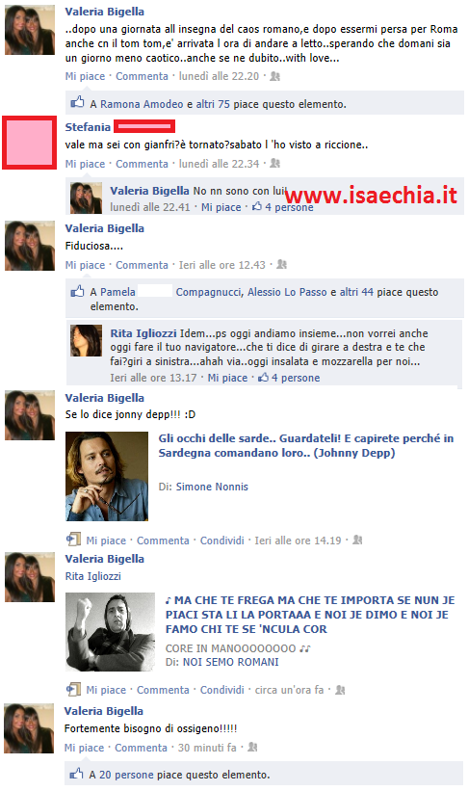Click Rita Igliozzi's comment profile picture

87,341
